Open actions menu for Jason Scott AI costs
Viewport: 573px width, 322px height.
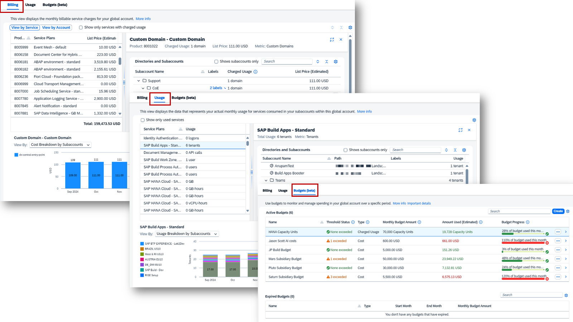558,241
